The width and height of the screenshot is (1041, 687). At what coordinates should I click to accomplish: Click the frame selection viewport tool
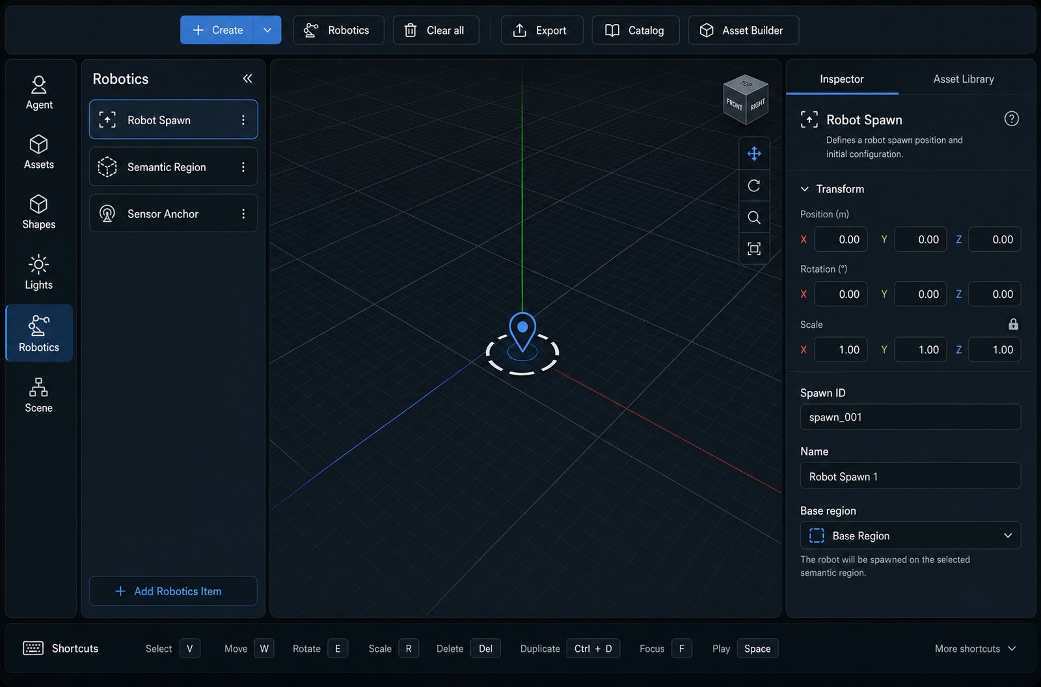coord(754,249)
